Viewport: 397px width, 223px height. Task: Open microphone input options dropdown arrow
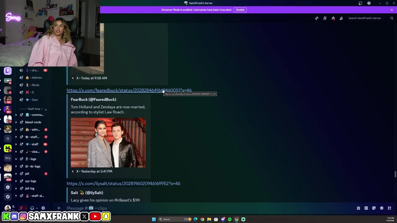[26, 208]
